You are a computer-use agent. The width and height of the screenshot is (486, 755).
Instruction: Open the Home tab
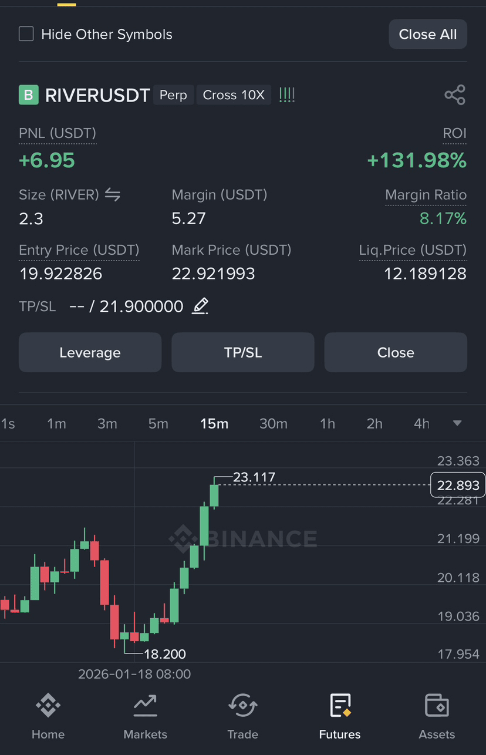pyautogui.click(x=48, y=717)
